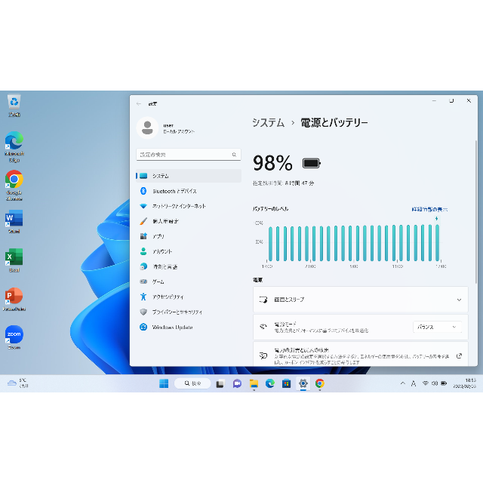
Task: Open the PowerPoint desktop shortcut
Action: coord(14,299)
